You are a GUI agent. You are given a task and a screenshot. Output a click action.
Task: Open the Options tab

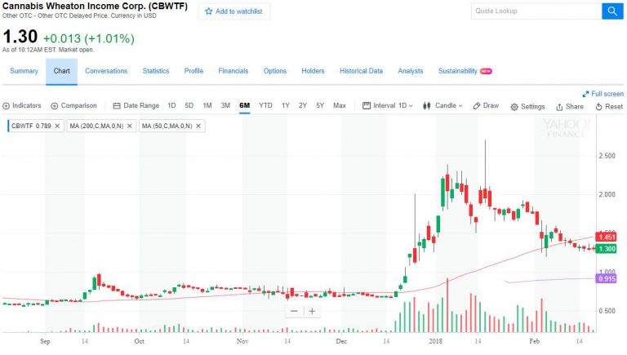[274, 71]
